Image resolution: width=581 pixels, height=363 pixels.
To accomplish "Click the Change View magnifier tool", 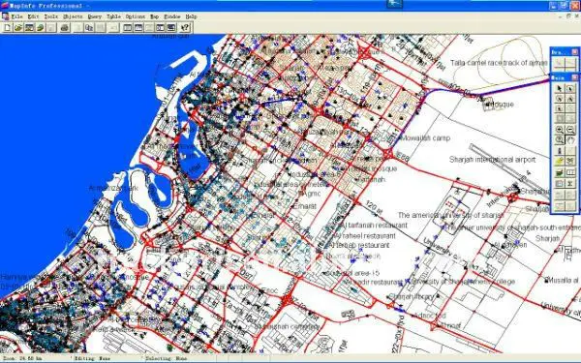I will [560, 140].
